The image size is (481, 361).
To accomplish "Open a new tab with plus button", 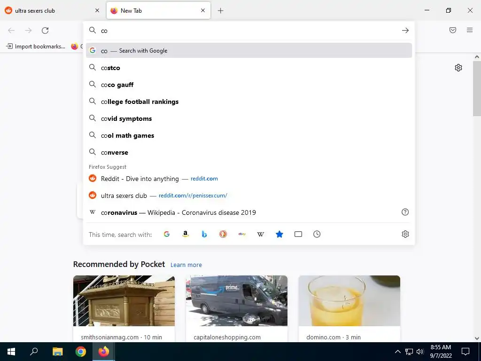I will click(221, 11).
